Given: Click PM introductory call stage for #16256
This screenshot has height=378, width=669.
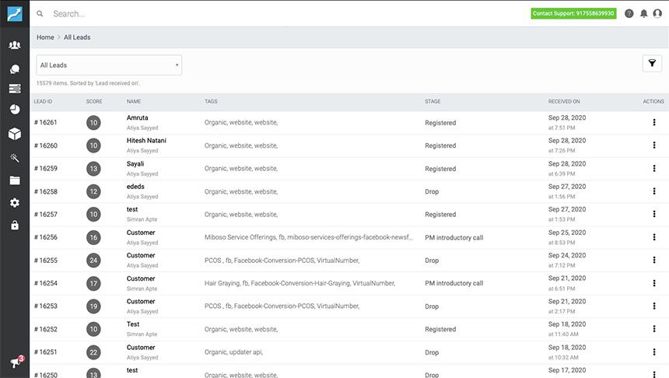Looking at the screenshot, I should point(454,238).
